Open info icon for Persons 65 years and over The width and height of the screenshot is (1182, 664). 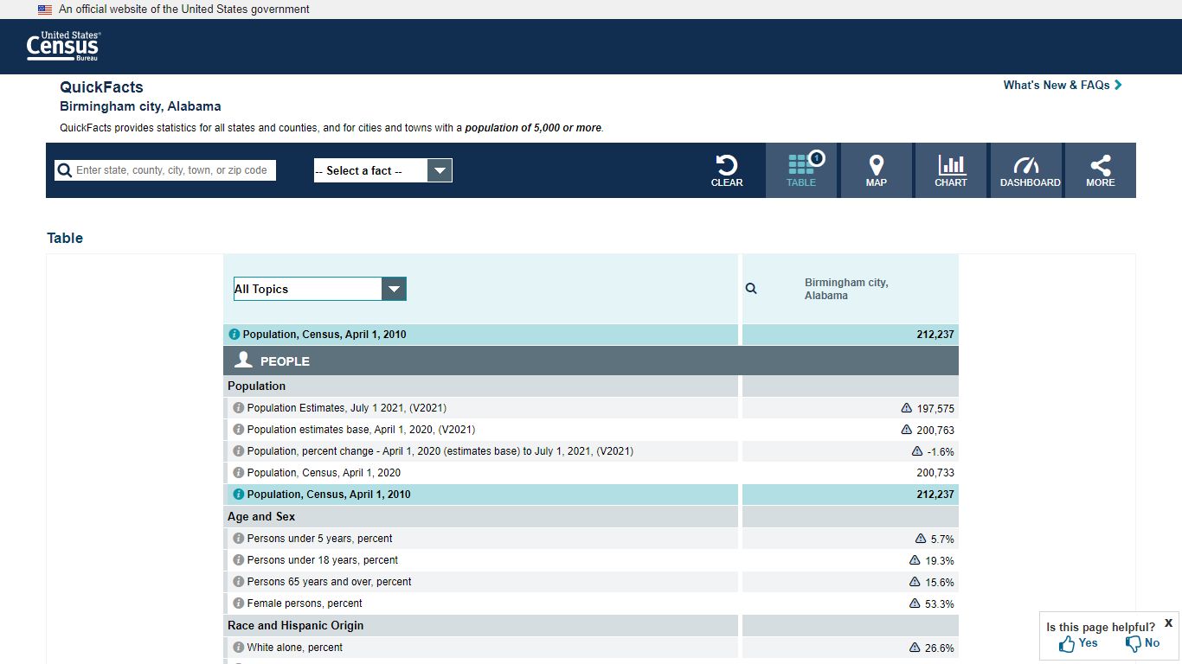(x=239, y=582)
